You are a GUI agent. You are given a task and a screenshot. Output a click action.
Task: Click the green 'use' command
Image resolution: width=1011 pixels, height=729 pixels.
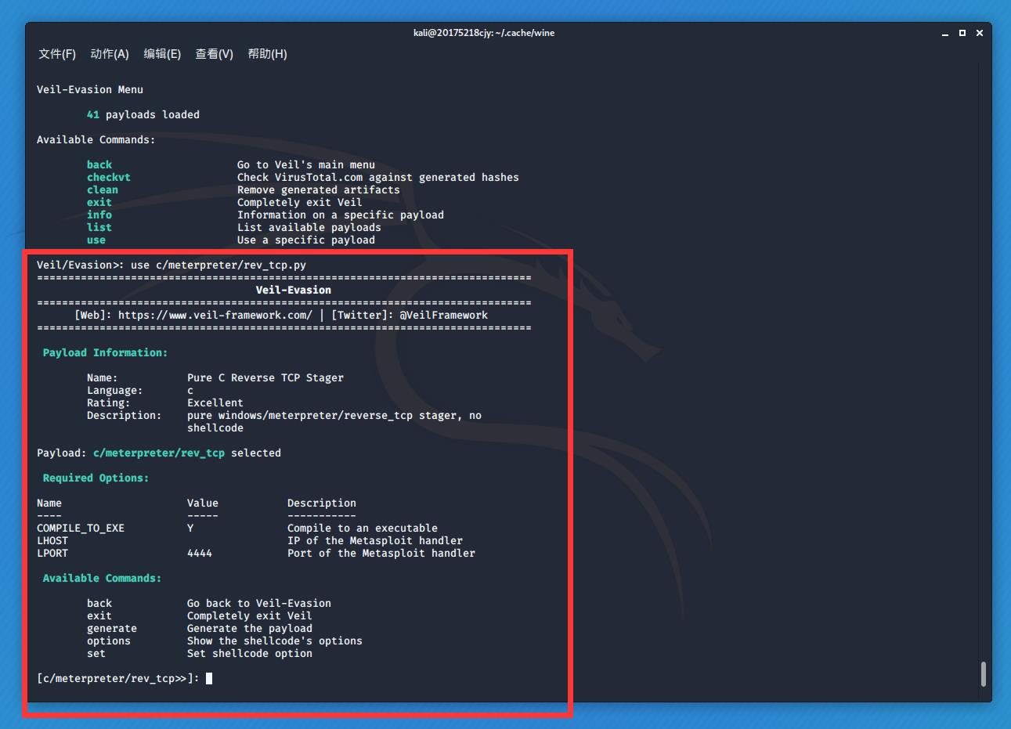(96, 240)
